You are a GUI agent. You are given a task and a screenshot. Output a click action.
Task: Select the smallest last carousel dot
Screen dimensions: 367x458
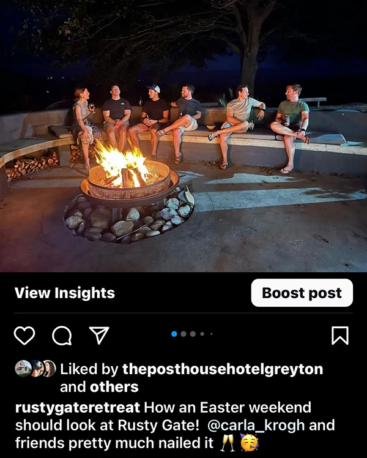pyautogui.click(x=212, y=334)
